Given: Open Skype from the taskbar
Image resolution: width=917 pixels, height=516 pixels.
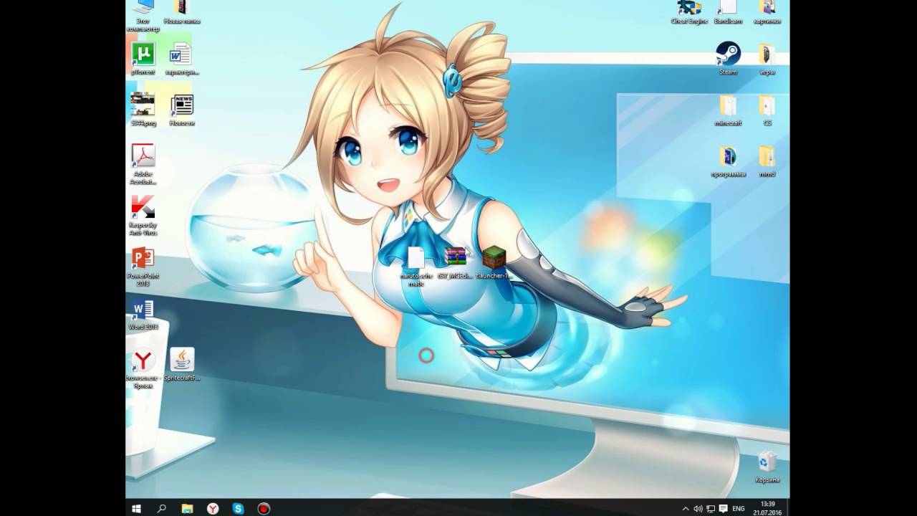Looking at the screenshot, I should pyautogui.click(x=238, y=509).
